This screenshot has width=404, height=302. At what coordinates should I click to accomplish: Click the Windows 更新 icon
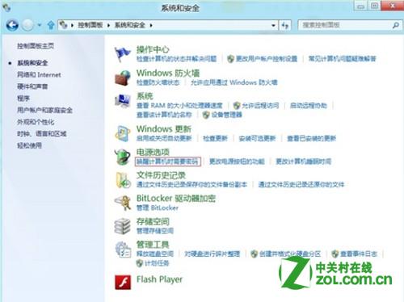[x=123, y=133]
